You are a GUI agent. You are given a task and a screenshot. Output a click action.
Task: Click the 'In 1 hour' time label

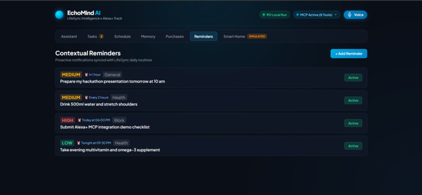(x=95, y=75)
